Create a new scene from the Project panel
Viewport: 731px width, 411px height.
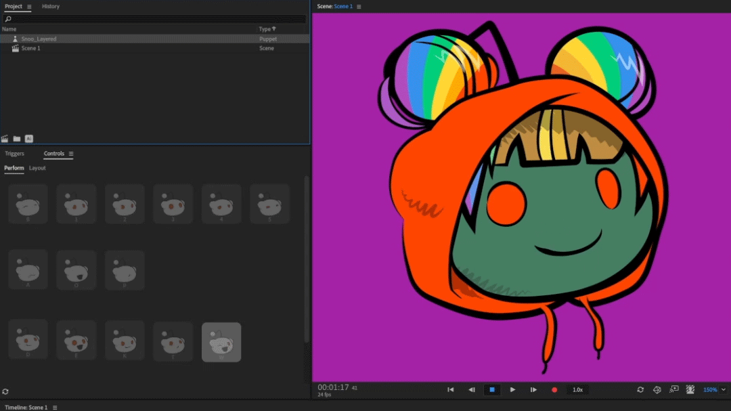pos(4,138)
